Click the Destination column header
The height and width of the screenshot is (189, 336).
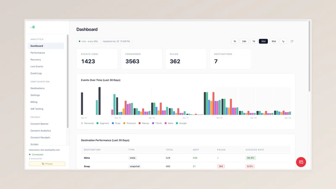(92, 150)
